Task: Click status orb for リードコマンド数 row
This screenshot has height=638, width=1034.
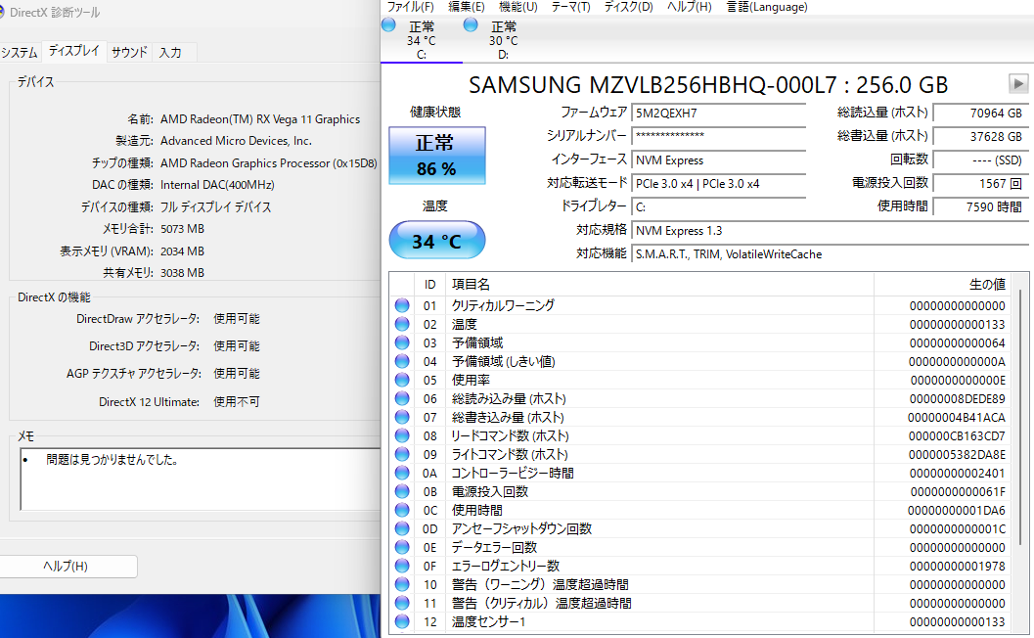Action: [402, 435]
